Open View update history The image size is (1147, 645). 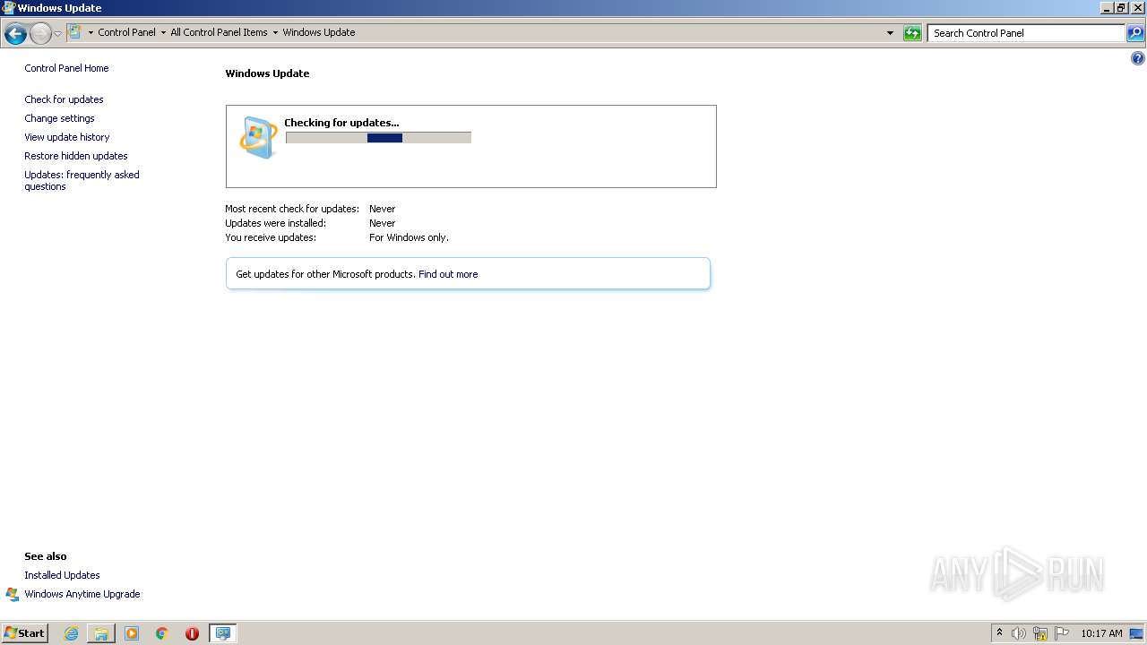(x=67, y=137)
